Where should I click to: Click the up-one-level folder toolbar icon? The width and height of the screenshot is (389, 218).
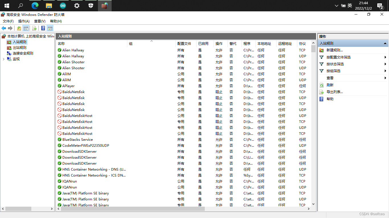[19, 28]
